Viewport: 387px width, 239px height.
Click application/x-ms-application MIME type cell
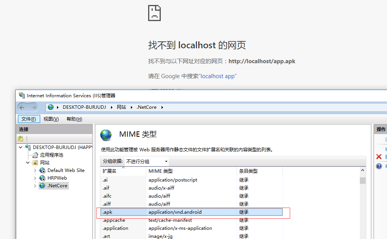[180, 228]
